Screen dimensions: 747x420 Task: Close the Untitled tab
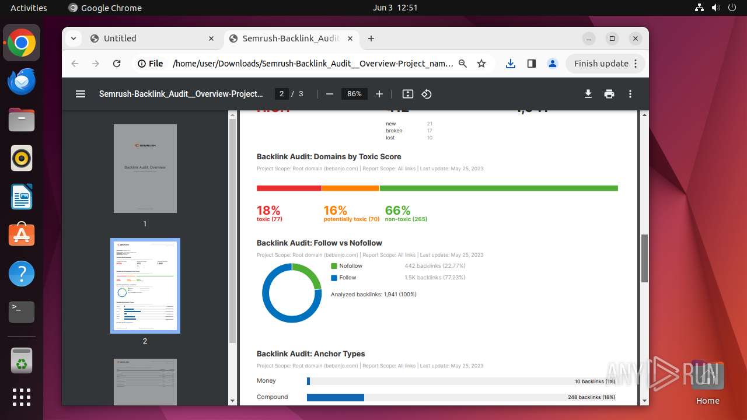(x=211, y=38)
